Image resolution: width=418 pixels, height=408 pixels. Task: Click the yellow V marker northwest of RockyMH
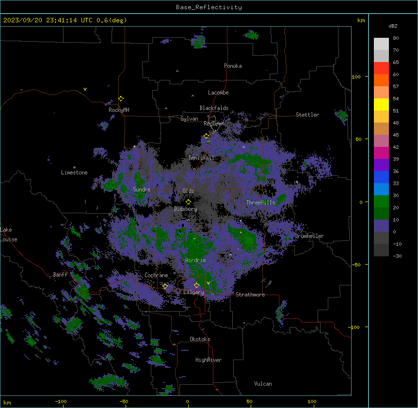(x=85, y=89)
